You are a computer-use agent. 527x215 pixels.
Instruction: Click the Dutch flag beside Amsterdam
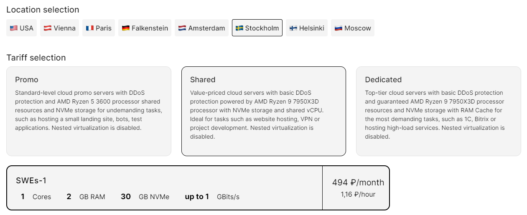pyautogui.click(x=182, y=28)
